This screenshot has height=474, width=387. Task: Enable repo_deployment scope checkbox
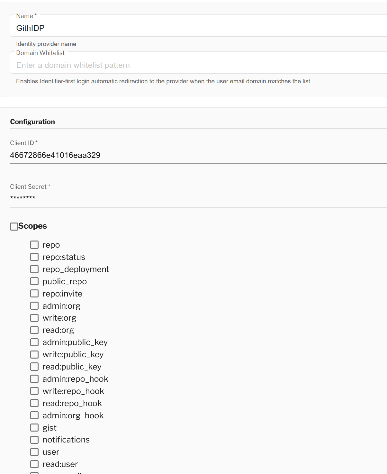tap(34, 269)
